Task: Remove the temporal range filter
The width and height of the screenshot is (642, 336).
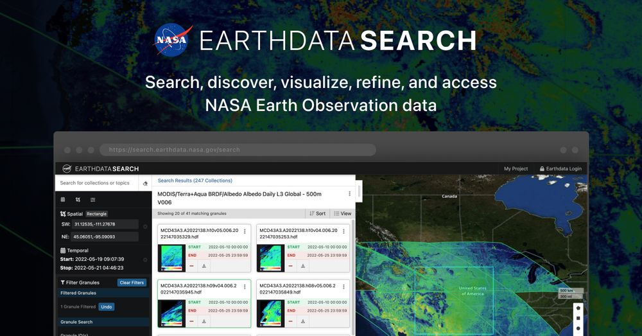Action: pos(145,260)
